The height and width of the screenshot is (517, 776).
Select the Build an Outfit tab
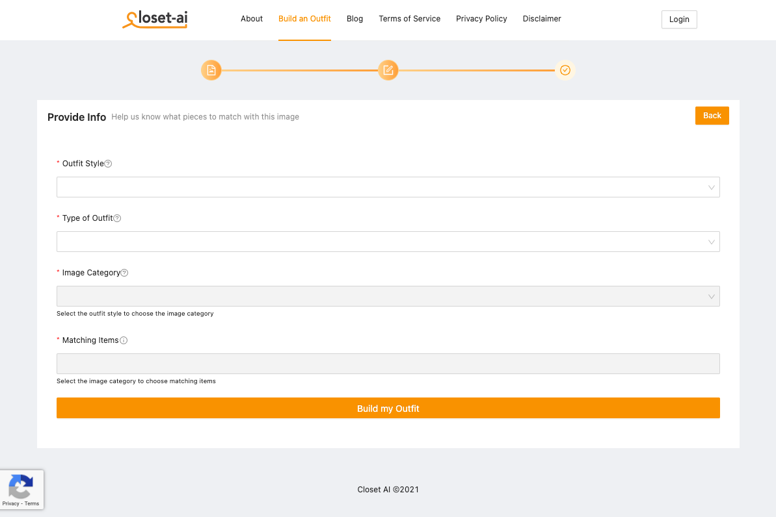304,19
